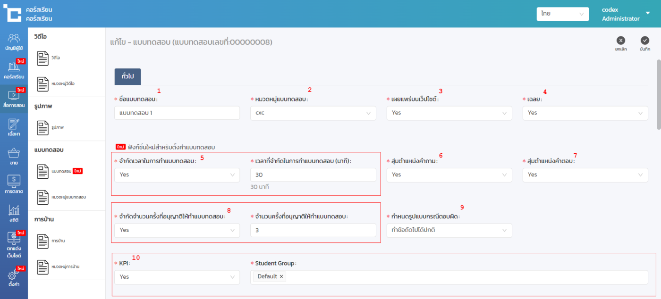Open the time limit Yes dropdown
The image size is (661, 299).
[x=177, y=174]
